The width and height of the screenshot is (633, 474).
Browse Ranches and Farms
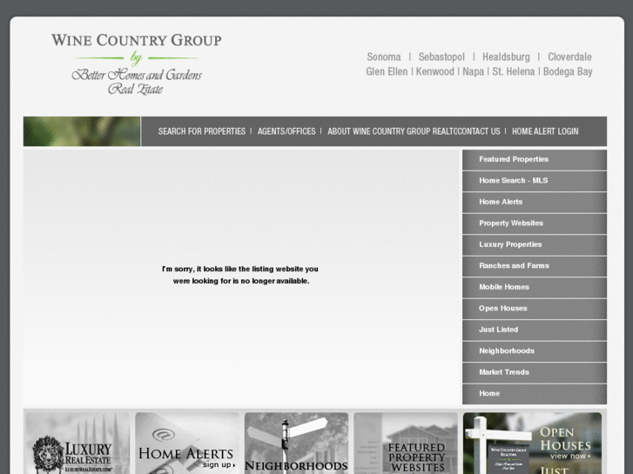coord(535,266)
